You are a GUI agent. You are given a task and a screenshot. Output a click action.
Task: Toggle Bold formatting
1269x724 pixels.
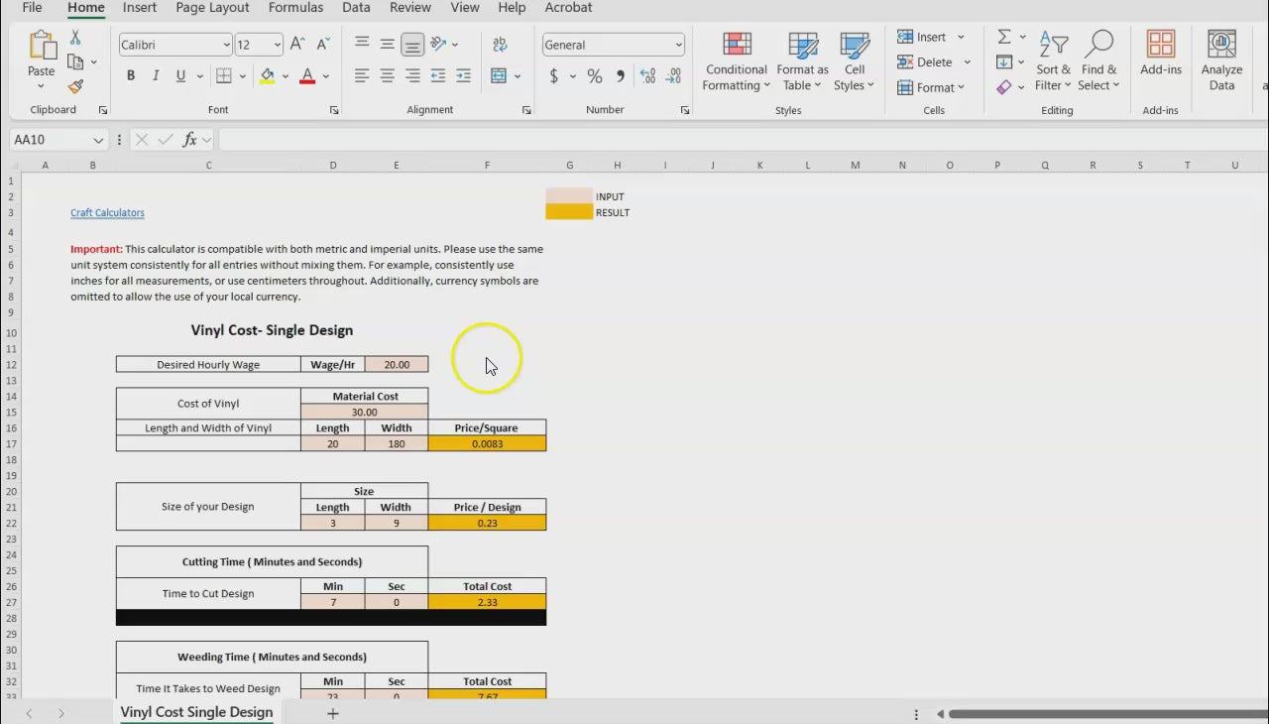[131, 76]
